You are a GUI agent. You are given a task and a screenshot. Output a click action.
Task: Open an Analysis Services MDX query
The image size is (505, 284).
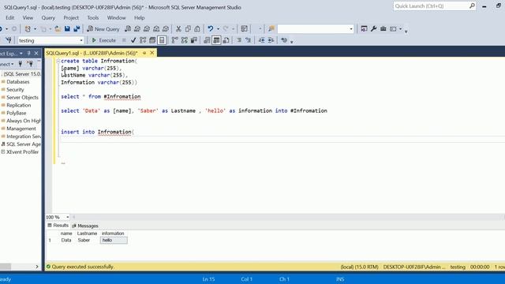(137, 29)
